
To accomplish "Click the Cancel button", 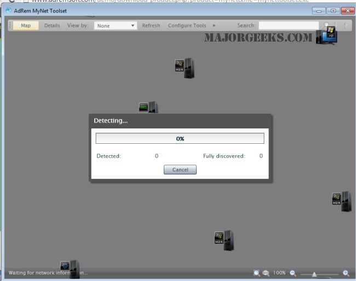I will [180, 169].
